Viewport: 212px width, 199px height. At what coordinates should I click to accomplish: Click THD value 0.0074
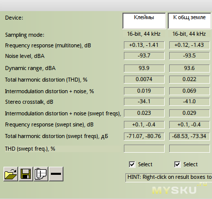pos(144,80)
